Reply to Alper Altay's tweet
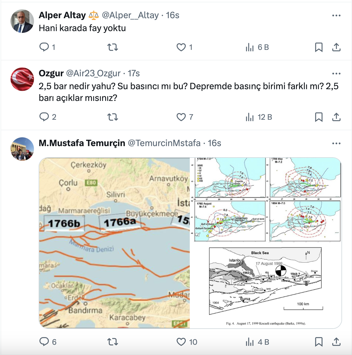The image size is (352, 355). 44,47
